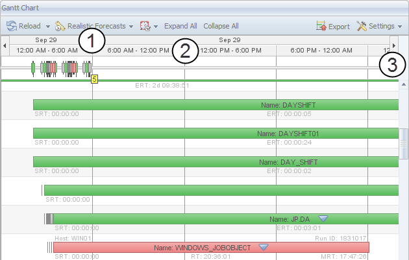Click the 12:00 PM - 6:00 PM time header
Image resolution: width=409 pixels, height=260 pixels.
[230, 50]
